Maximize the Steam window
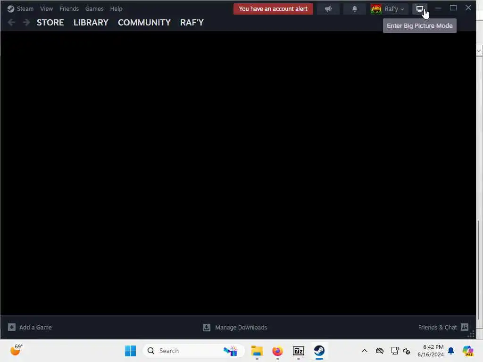 [453, 8]
